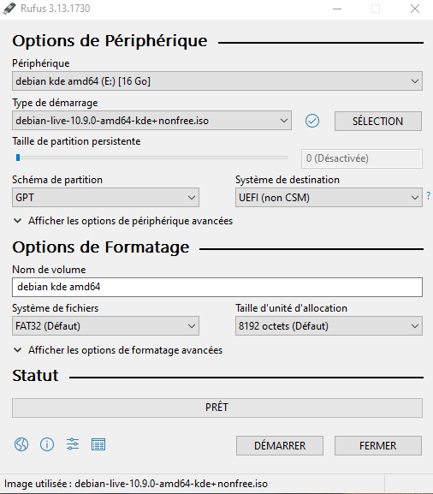
Task: Click the help question mark next to Système de destination
Action: 429,196
